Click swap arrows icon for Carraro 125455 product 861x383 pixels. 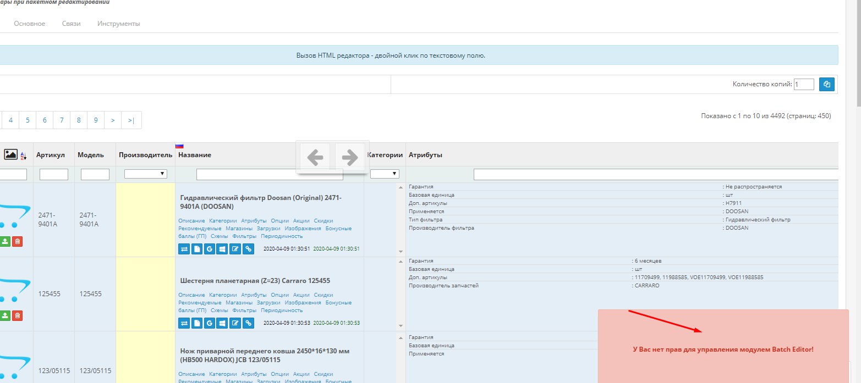point(184,323)
